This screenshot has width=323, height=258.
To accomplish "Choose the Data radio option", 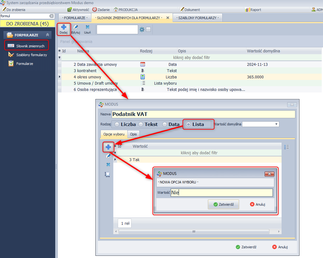I will pyautogui.click(x=165, y=124).
